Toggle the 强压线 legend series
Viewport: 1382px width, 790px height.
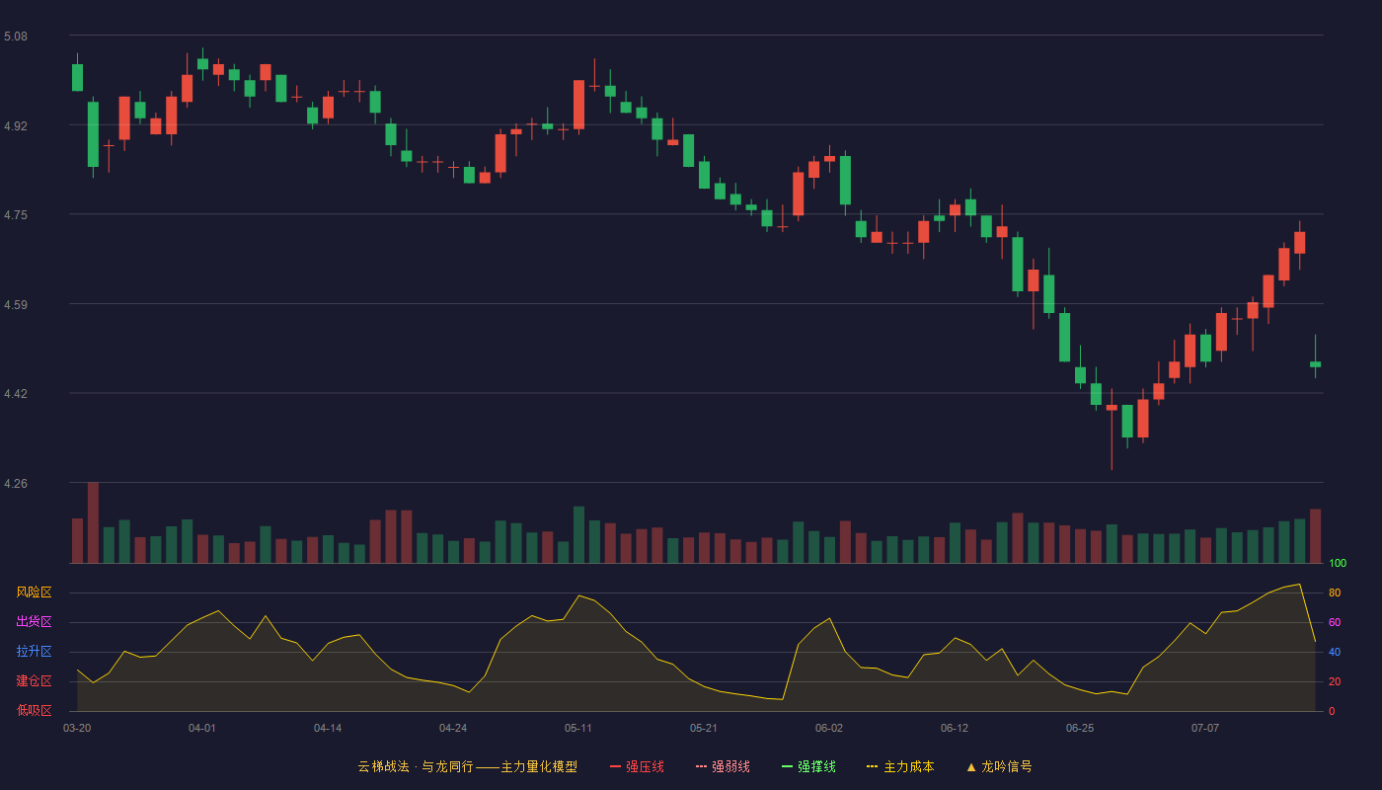click(x=645, y=766)
